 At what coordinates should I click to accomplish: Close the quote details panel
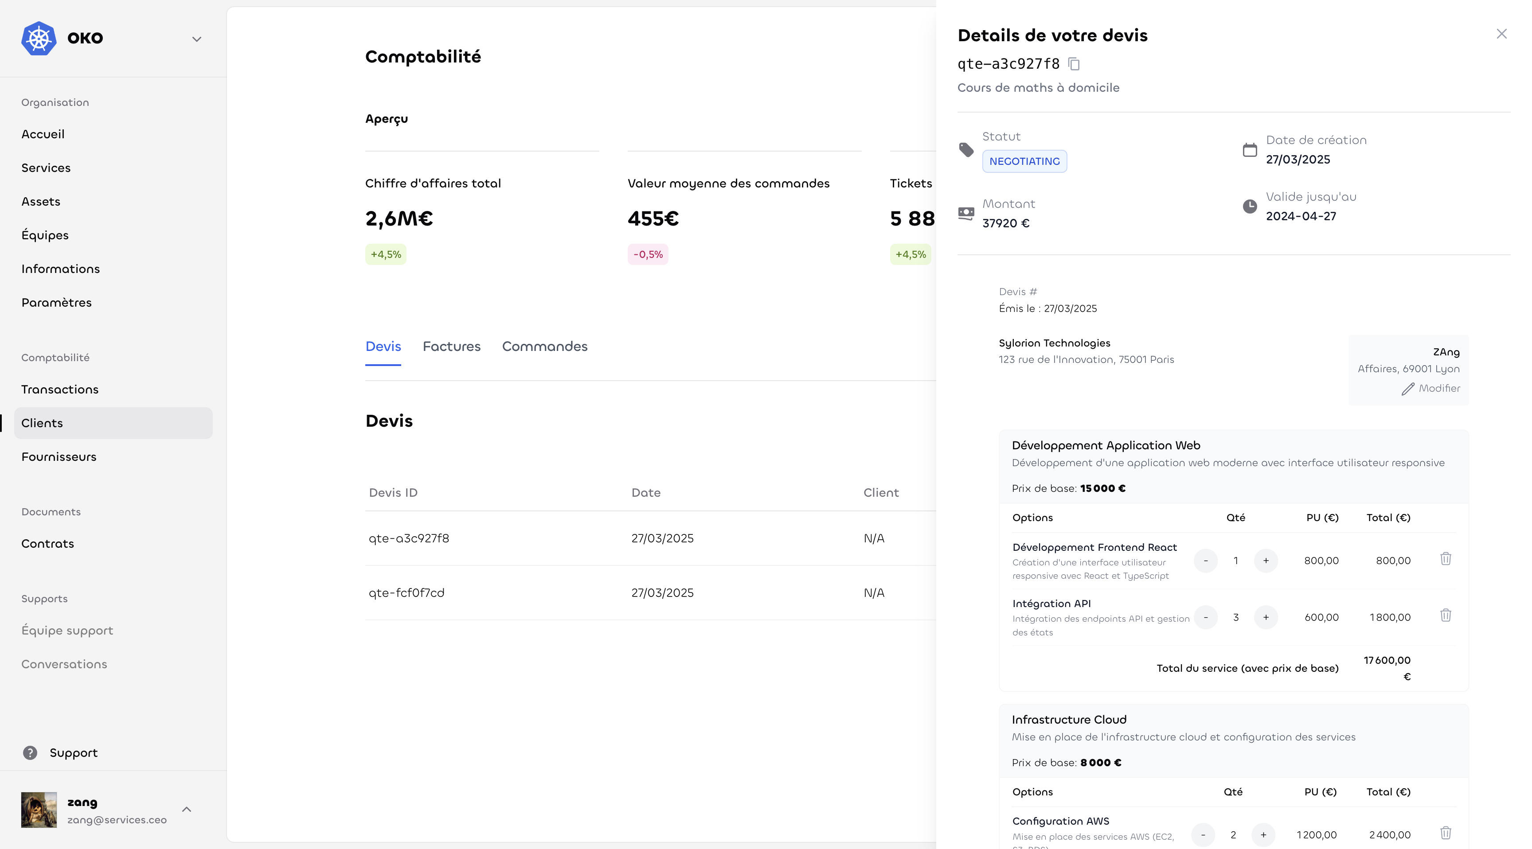pos(1501,34)
